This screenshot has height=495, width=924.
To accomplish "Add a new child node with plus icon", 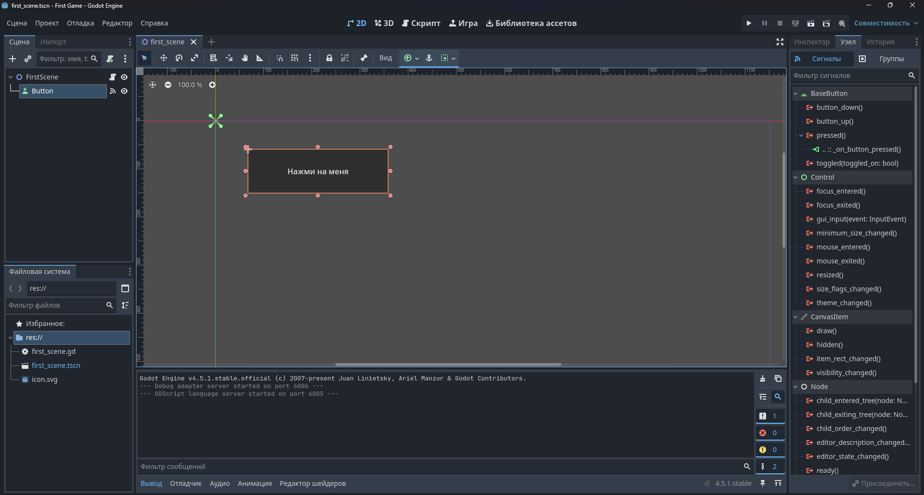I will (x=13, y=59).
